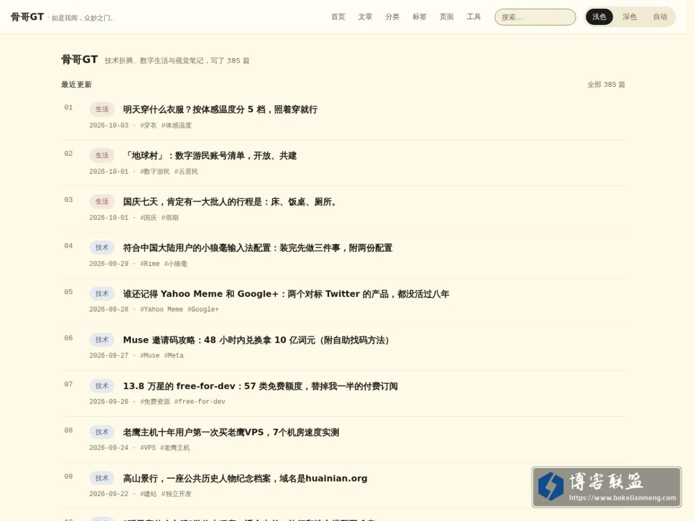Click the #假期 tag
The height and width of the screenshot is (521, 695).
[170, 218]
